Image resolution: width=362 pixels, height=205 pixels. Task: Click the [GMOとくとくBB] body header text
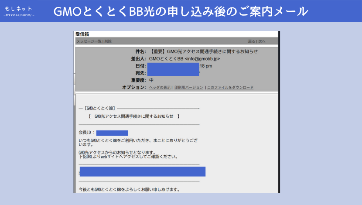(100, 108)
